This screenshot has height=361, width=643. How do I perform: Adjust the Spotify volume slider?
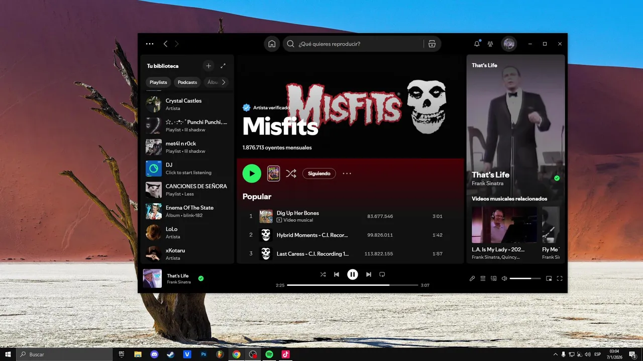click(525, 278)
